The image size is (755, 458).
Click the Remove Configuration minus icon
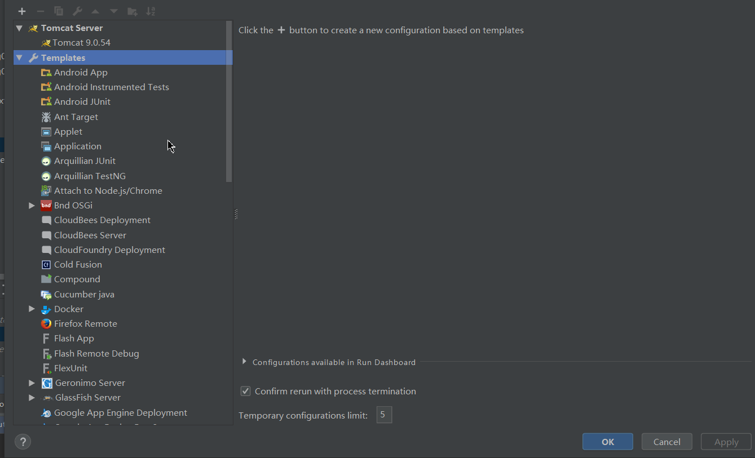40,11
